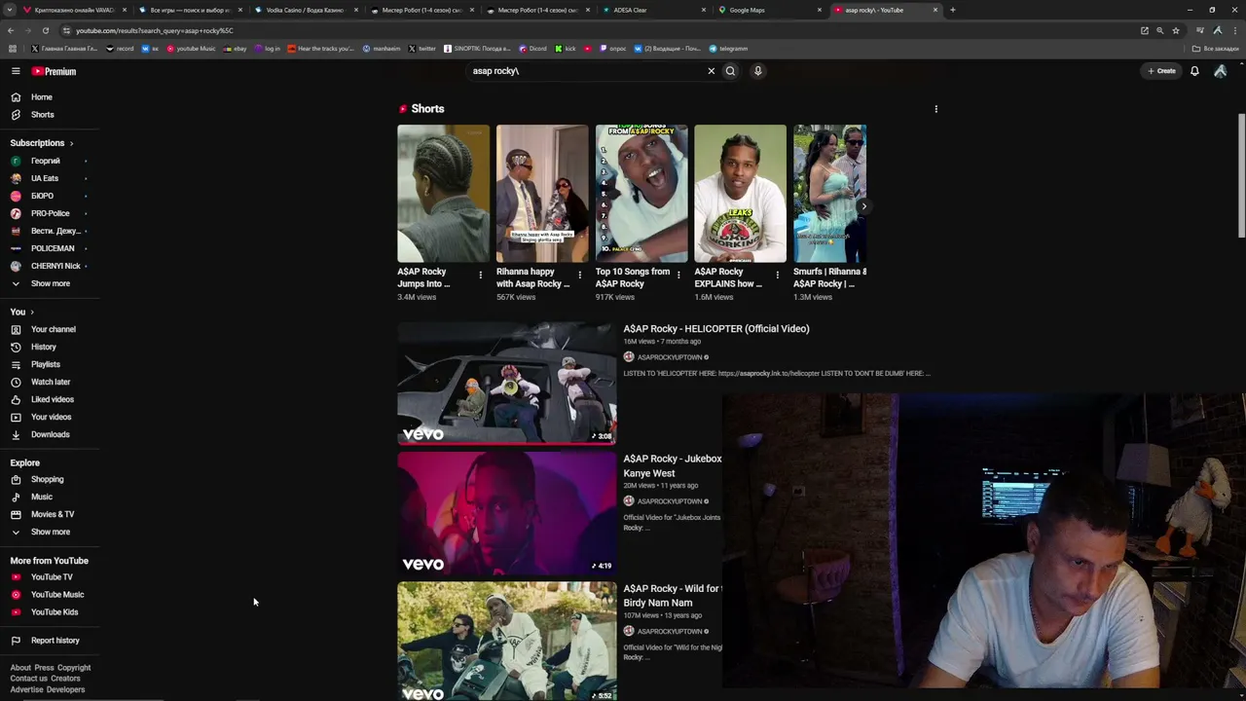Switch to the Google Maps browser tab
Viewport: 1246px width, 701px height.
click(x=771, y=10)
